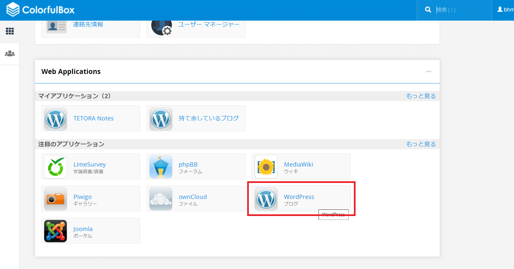Open the bhm user account menu
514x269 pixels.
point(505,10)
